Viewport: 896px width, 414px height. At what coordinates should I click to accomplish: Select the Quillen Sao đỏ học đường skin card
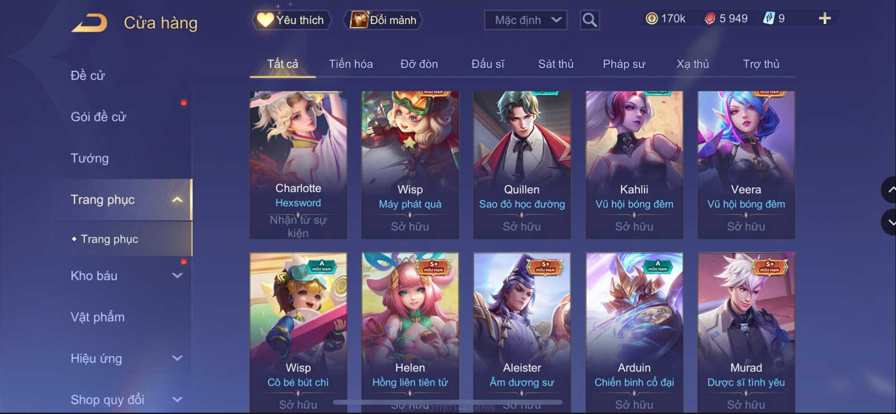coord(522,165)
